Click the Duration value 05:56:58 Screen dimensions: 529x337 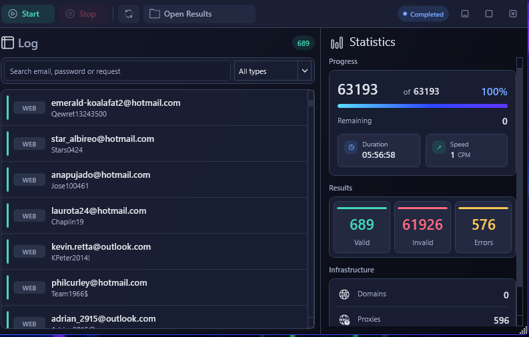pos(378,155)
